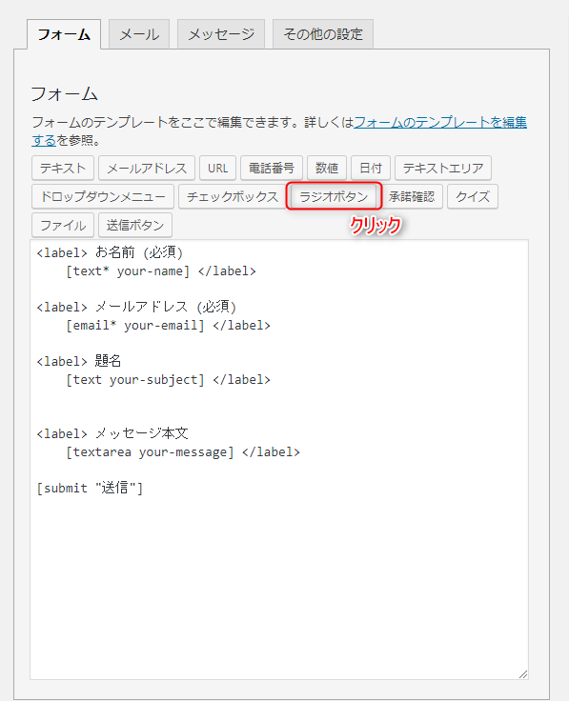The image size is (569, 701).
Task: Insert a テキスト field tag
Action: [63, 168]
